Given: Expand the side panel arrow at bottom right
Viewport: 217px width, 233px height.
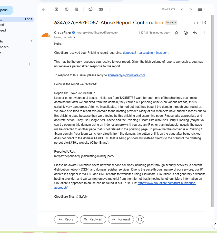Looking at the screenshot, I should coord(215,224).
